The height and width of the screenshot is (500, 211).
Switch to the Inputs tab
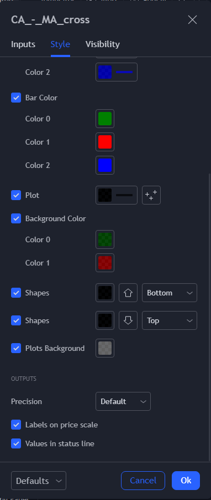pos(23,44)
